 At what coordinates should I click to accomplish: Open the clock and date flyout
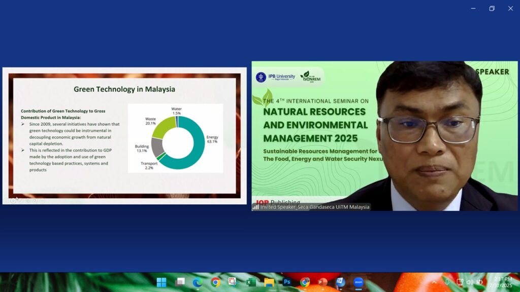[501, 282]
